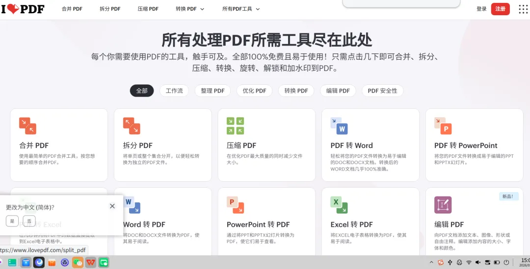This screenshot has width=530, height=269.
Task: Open the Word 转 PDF card title
Action: coord(144,224)
